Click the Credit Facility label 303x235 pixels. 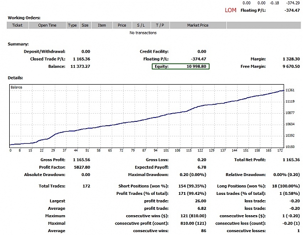click(154, 51)
